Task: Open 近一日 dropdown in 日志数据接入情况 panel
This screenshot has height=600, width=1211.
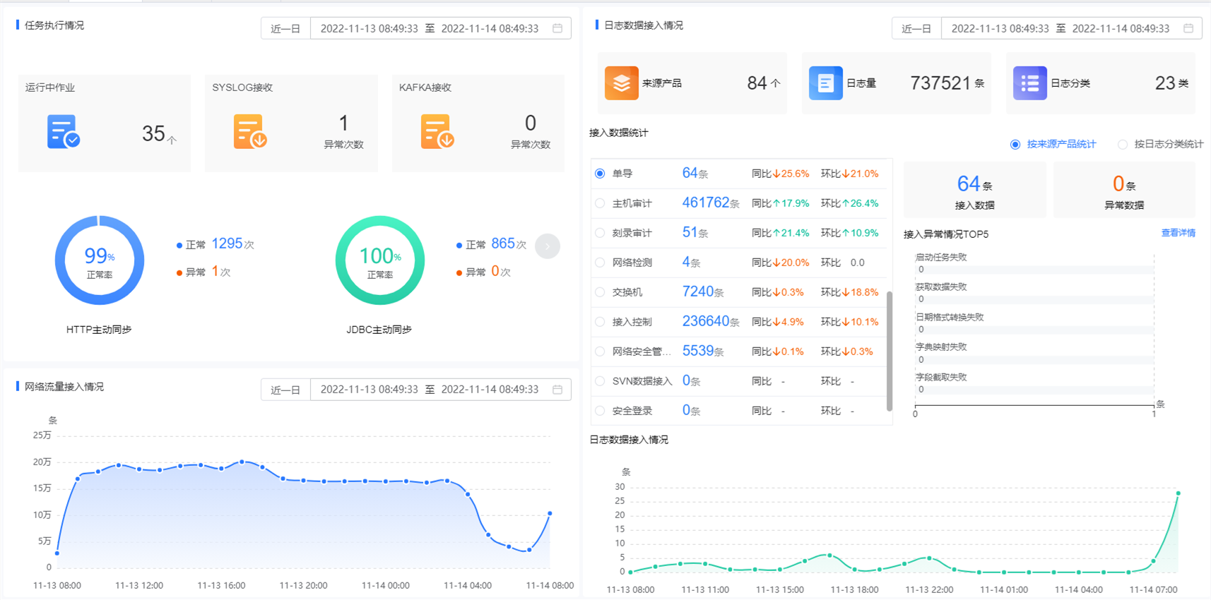Action: click(916, 28)
